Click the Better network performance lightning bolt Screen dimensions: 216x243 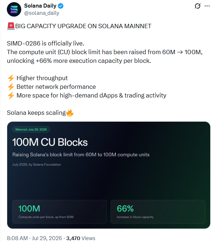point(11,87)
